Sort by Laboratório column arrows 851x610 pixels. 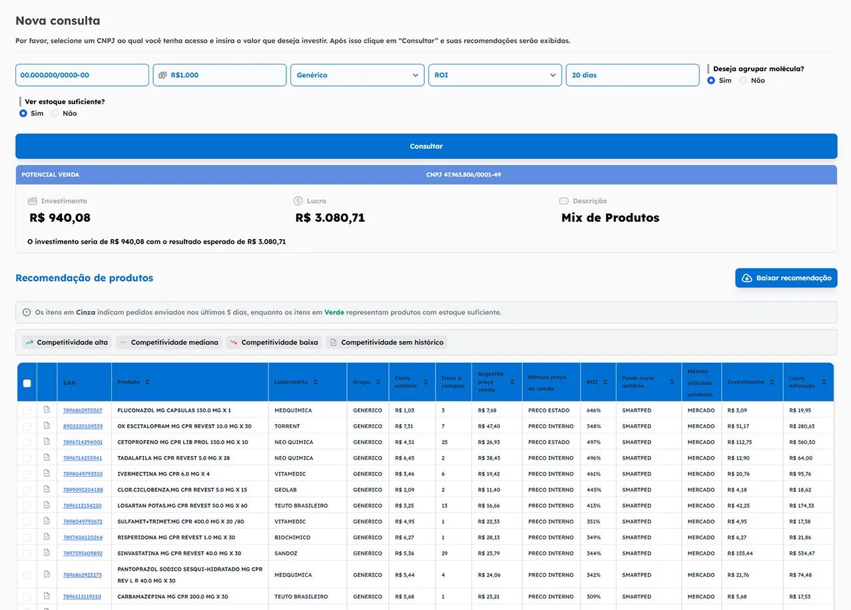point(315,382)
